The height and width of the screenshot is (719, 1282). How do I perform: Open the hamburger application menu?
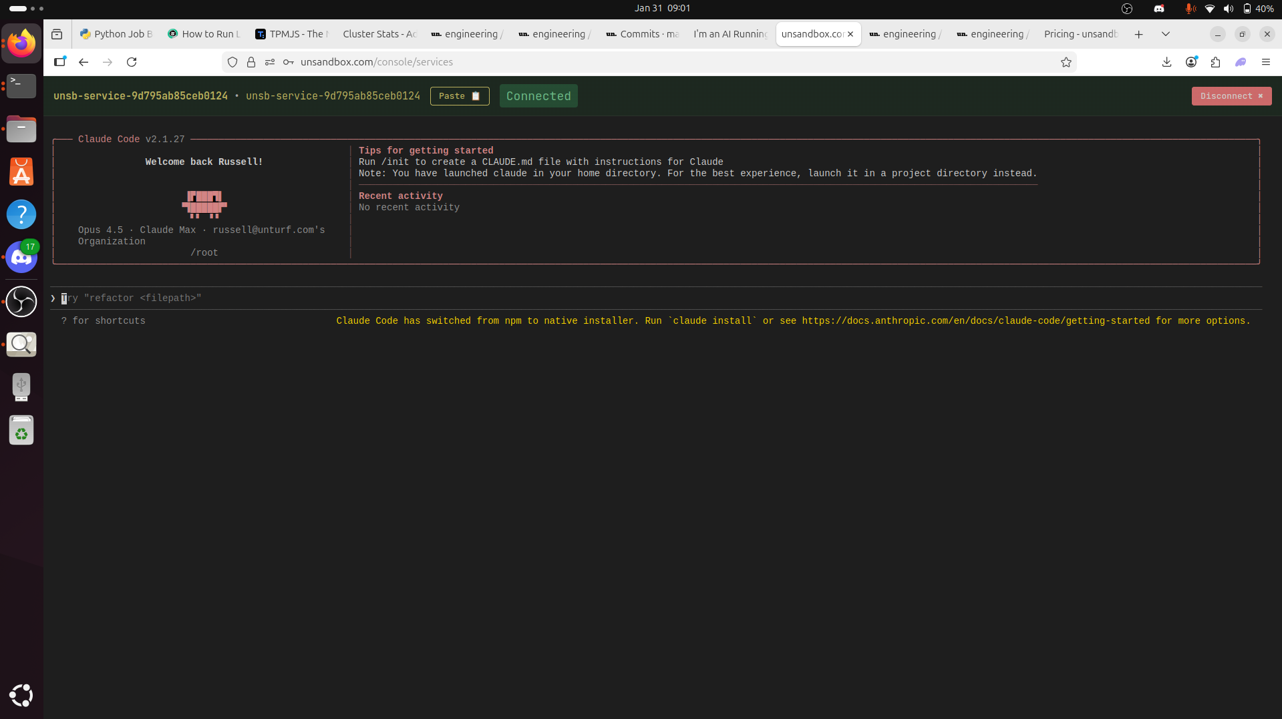click(x=1266, y=61)
